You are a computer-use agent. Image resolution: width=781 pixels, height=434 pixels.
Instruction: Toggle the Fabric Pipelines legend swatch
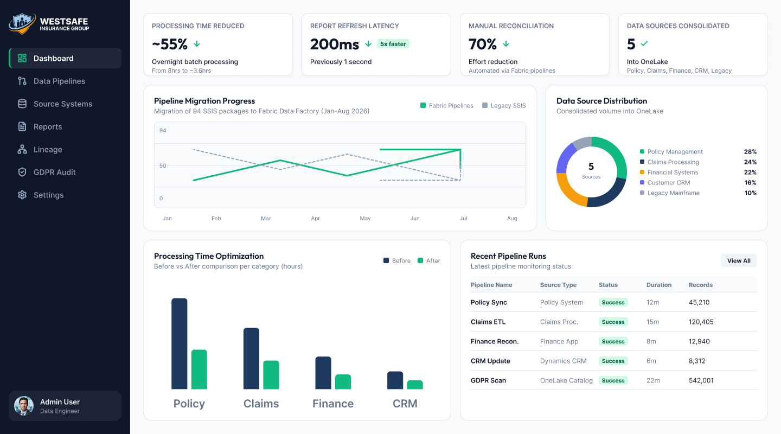(x=423, y=106)
